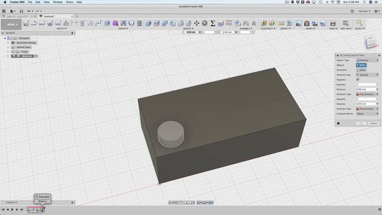Viewport: 382px width, 215px height.
Task: Click the first Distance value field
Action: pyautogui.click(x=366, y=89)
